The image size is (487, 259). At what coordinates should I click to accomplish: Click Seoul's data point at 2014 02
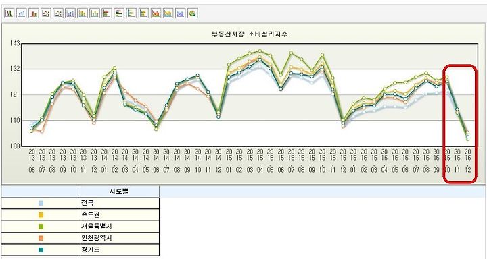coord(114,68)
